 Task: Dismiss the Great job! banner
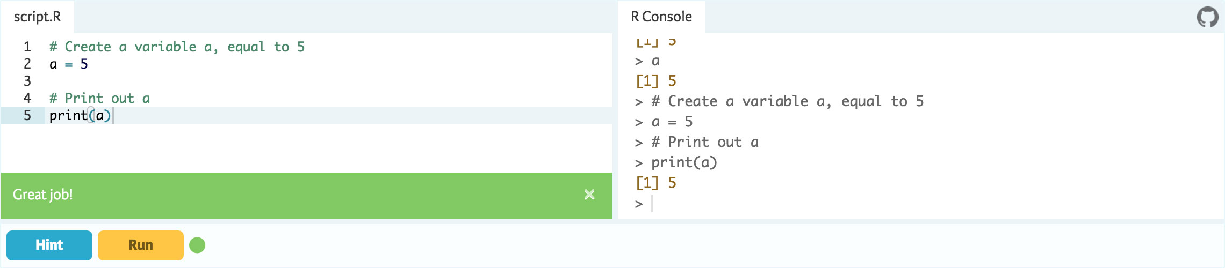tap(589, 195)
